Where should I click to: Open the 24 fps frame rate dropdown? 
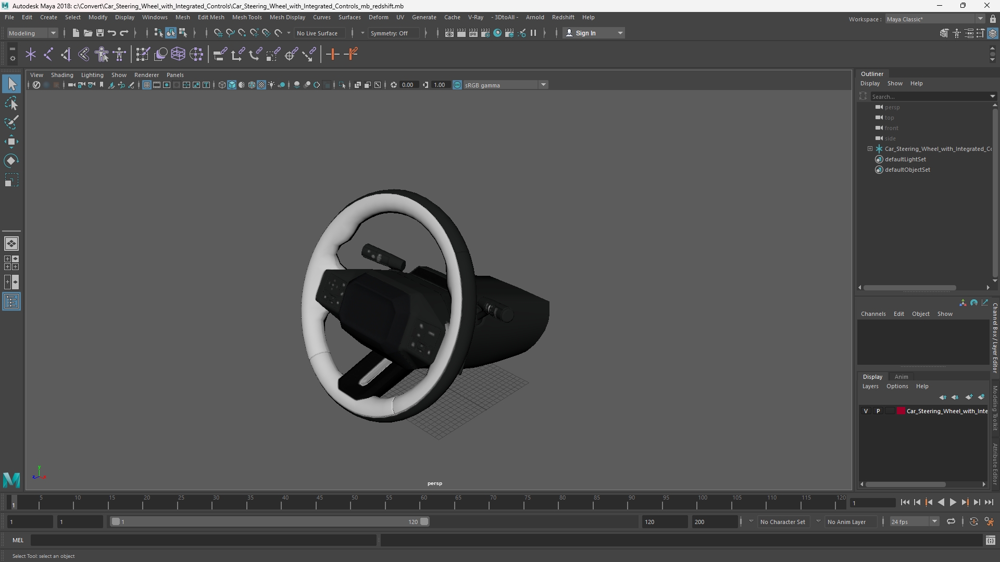click(x=914, y=521)
